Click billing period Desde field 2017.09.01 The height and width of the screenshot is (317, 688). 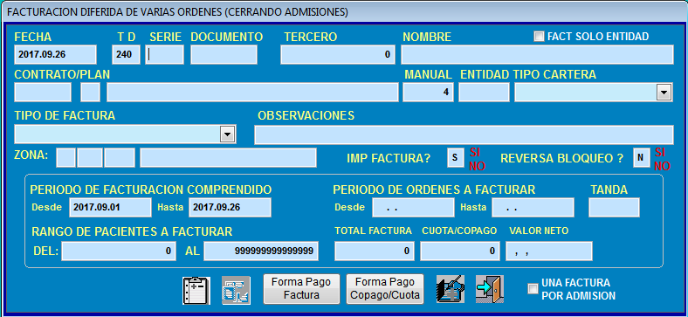[110, 207]
